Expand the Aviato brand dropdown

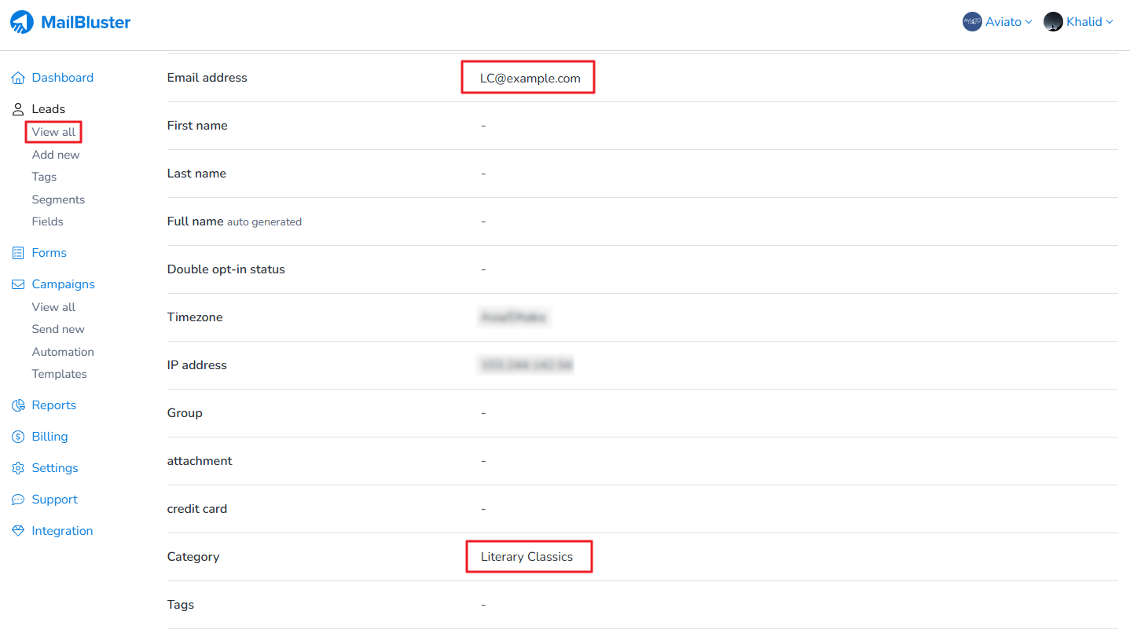(x=997, y=22)
